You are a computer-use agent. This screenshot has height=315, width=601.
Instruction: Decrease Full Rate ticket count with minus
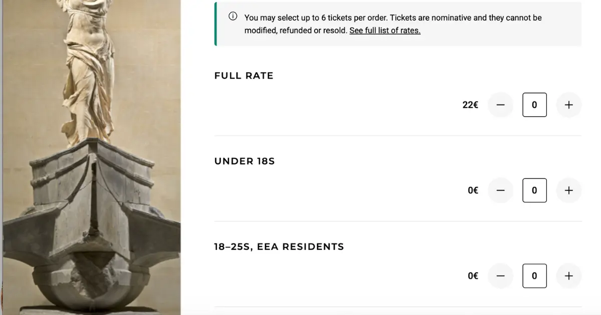501,105
